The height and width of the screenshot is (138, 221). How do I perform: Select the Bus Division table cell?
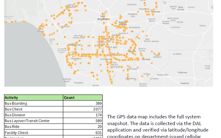point(15,115)
